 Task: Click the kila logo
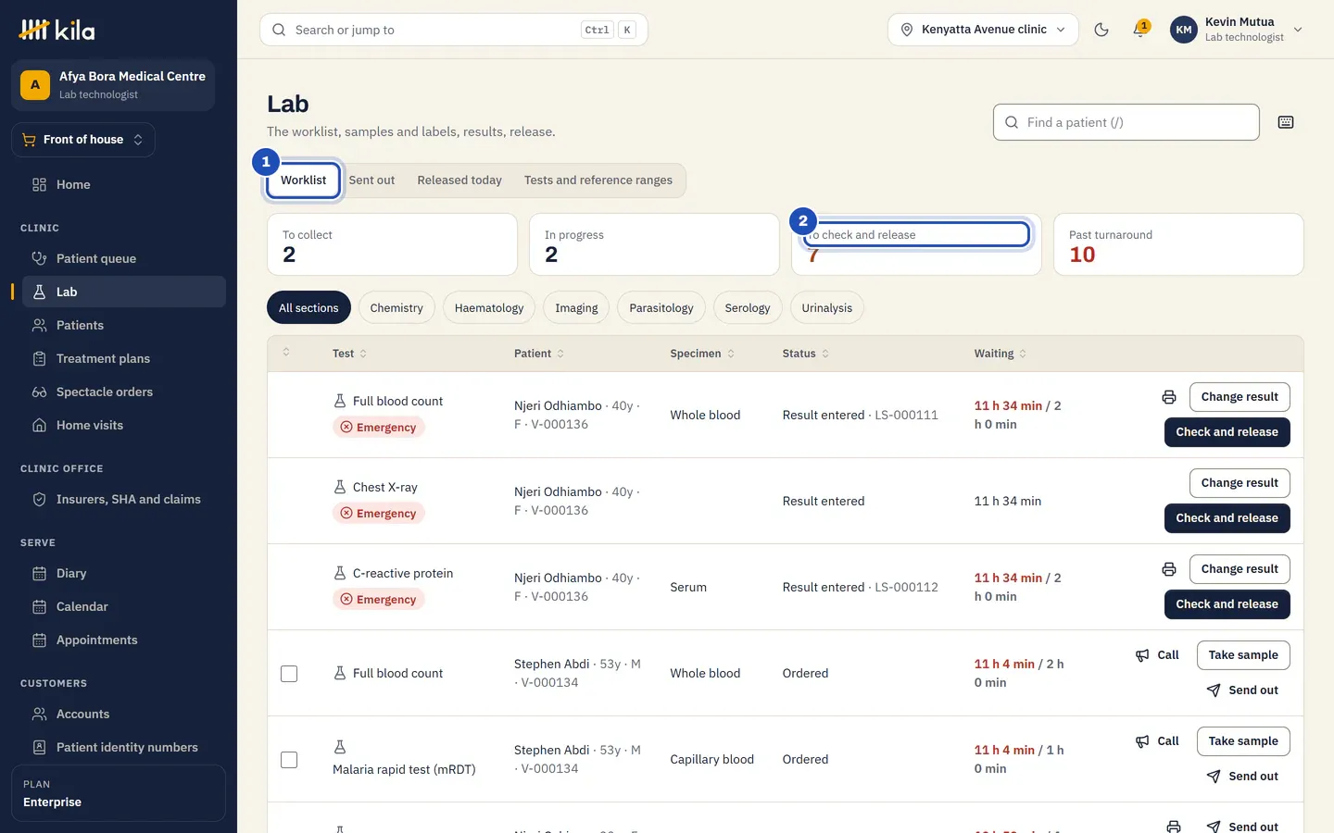point(57,30)
